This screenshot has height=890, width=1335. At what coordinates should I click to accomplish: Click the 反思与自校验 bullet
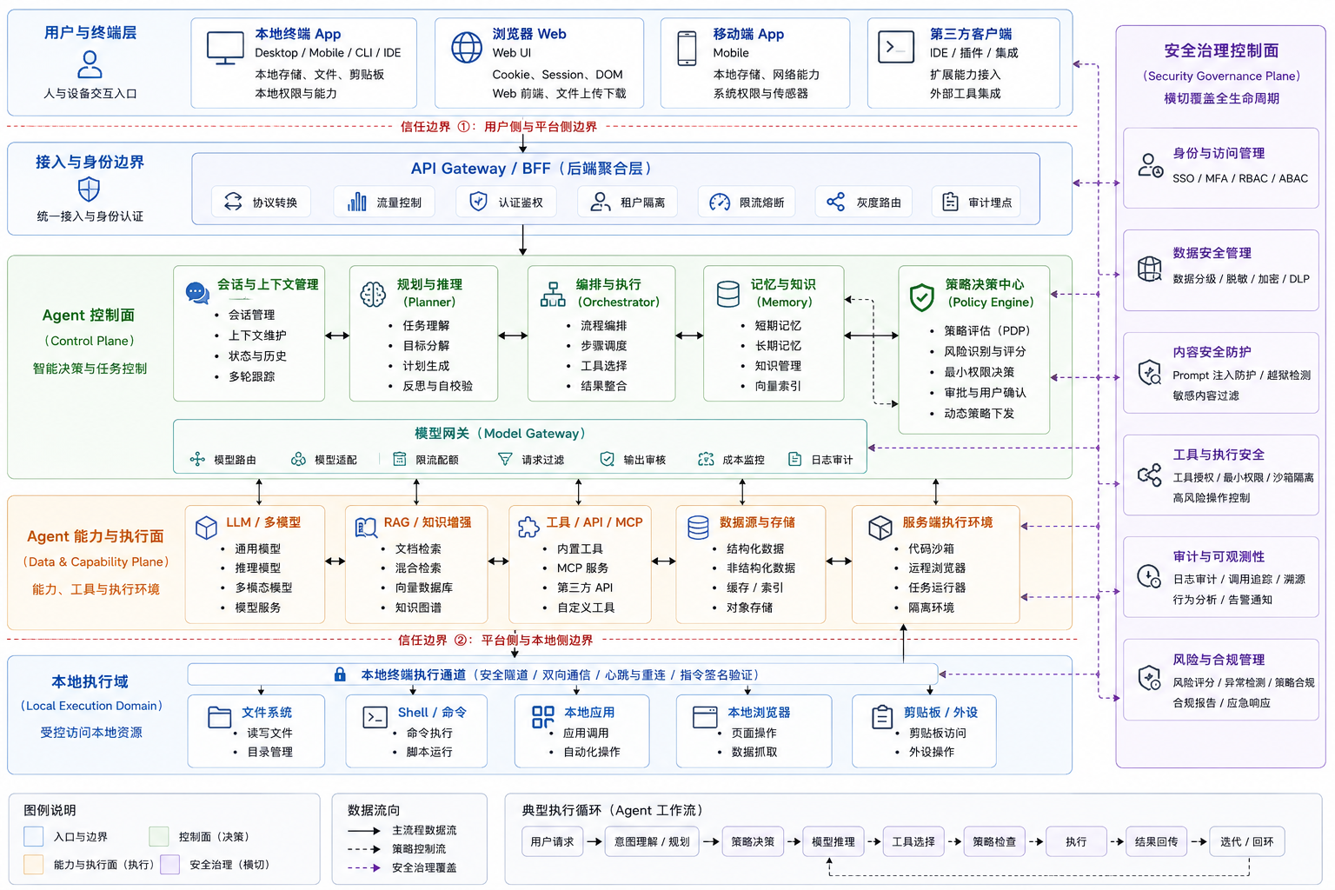pos(437,386)
